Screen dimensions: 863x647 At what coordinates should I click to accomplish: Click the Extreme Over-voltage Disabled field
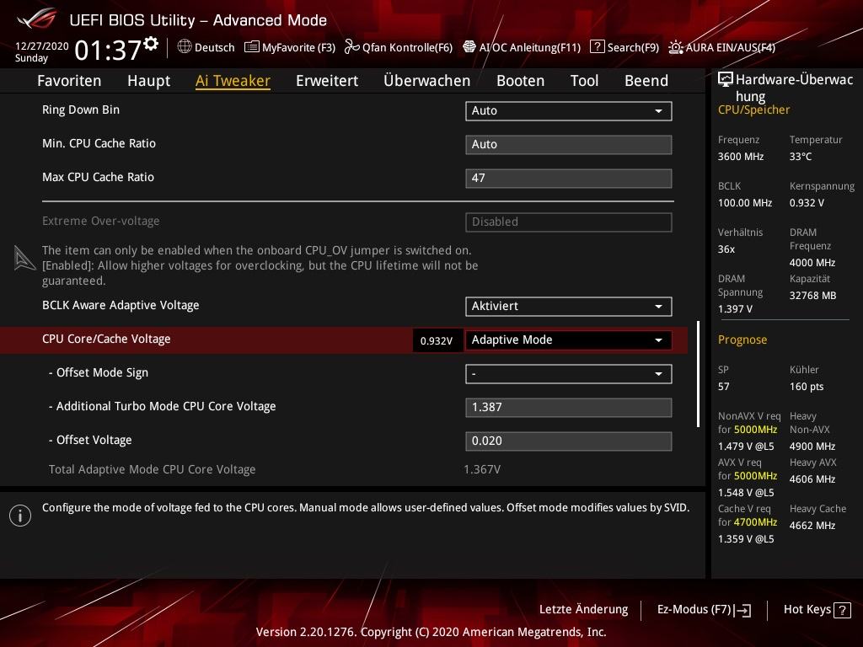pos(569,222)
